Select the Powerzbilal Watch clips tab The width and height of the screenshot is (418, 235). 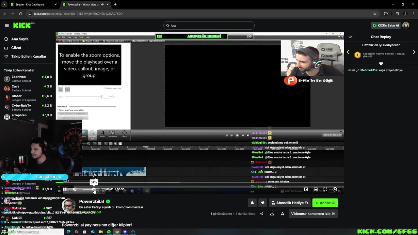pos(83,5)
